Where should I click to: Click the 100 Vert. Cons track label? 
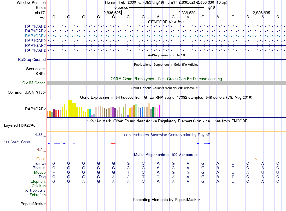pos(17,142)
